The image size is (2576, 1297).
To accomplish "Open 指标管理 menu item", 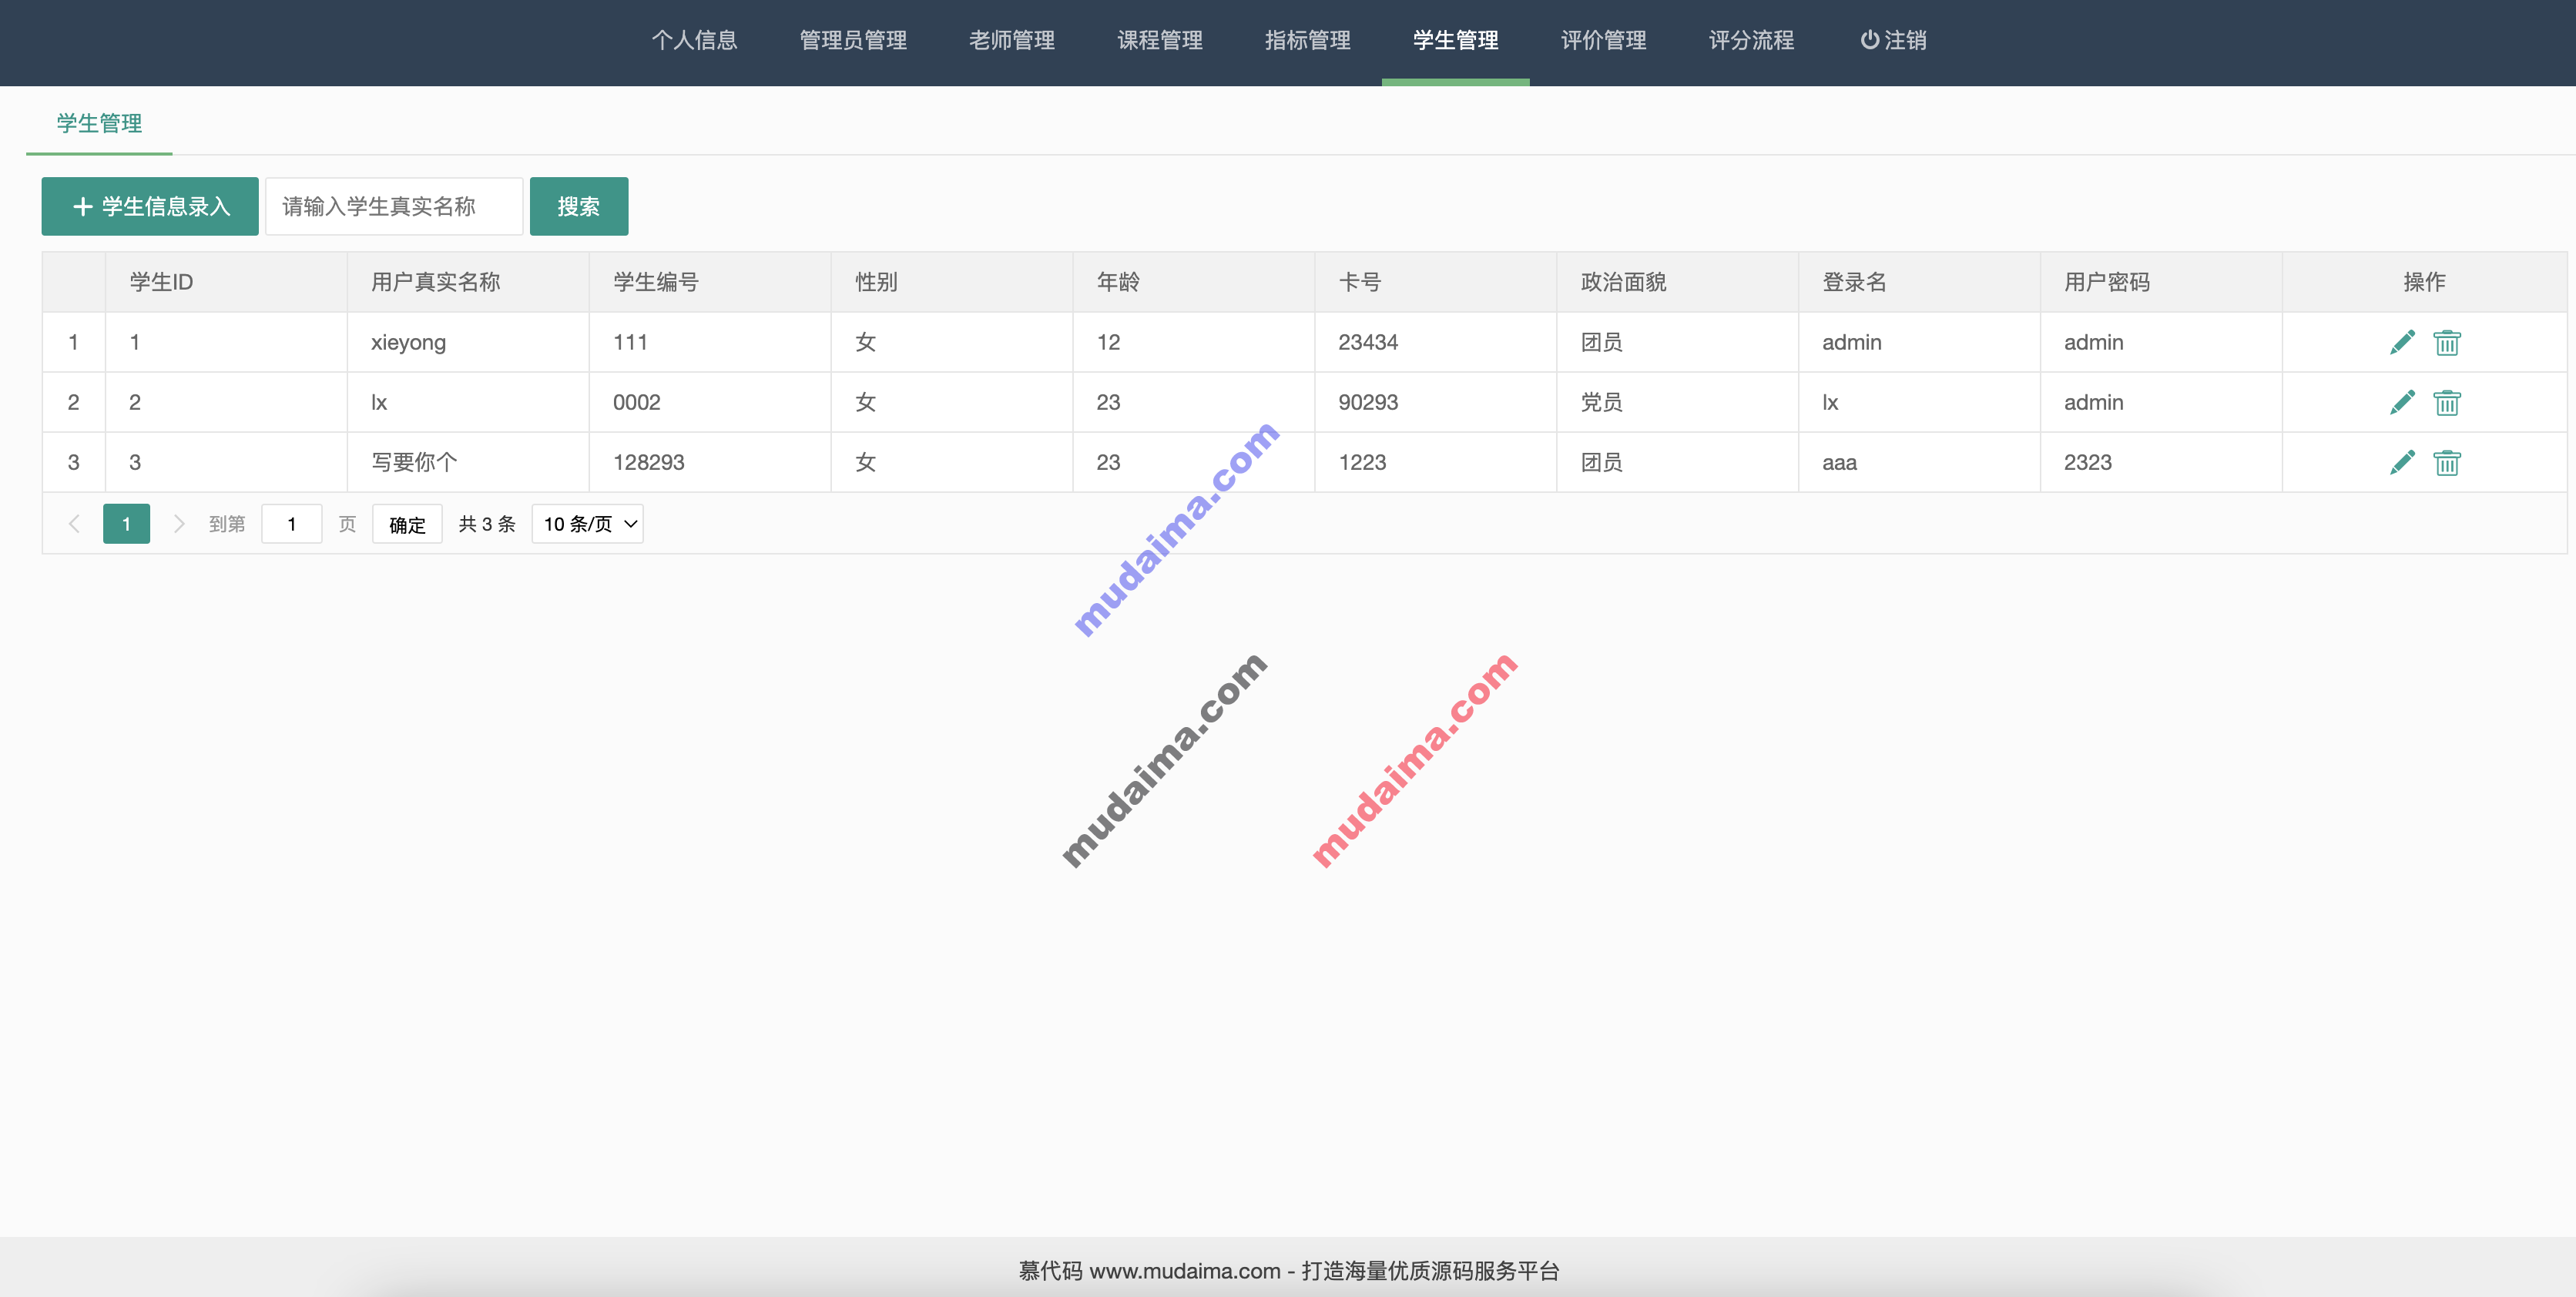I will click(x=1308, y=40).
